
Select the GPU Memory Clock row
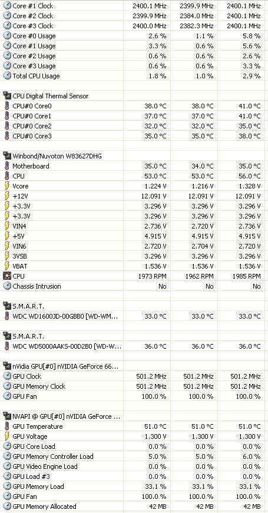point(134,386)
